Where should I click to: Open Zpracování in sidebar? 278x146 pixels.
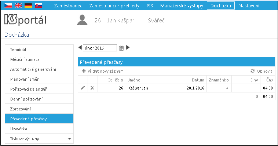[x=39, y=109]
